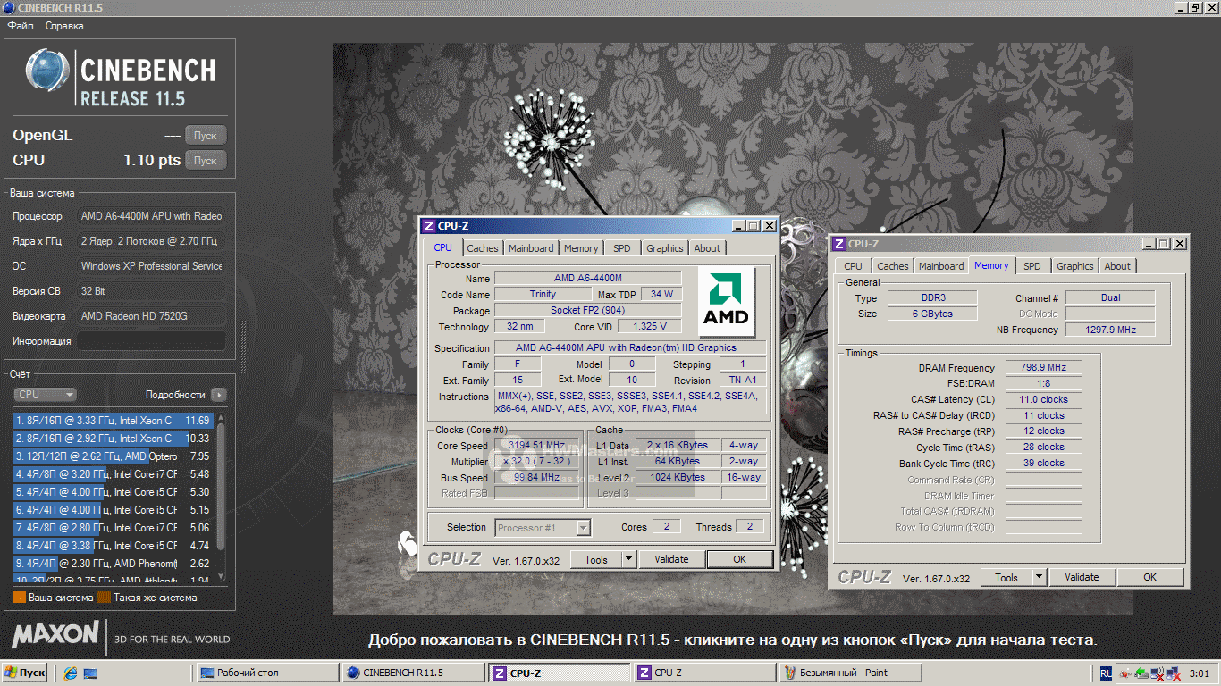The height and width of the screenshot is (686, 1221).
Task: Click Validate in the CPU window
Action: pyautogui.click(x=671, y=560)
